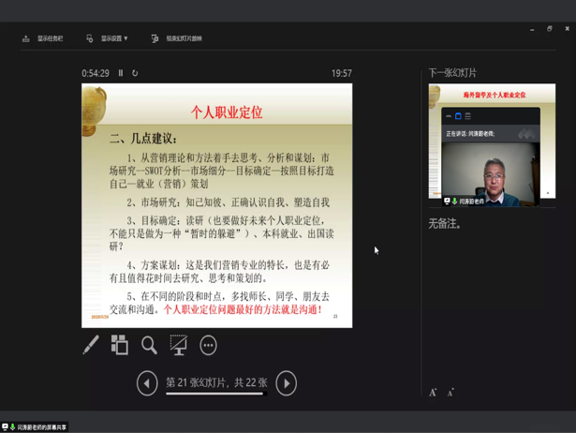Pause the presentation timer

[121, 73]
